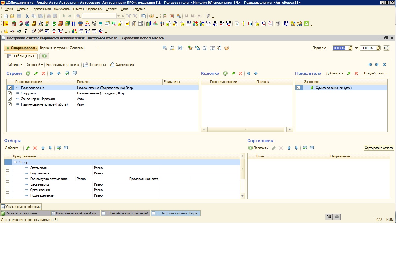
Task: Click the Отборы list scroll down arrow
Action: (243, 196)
